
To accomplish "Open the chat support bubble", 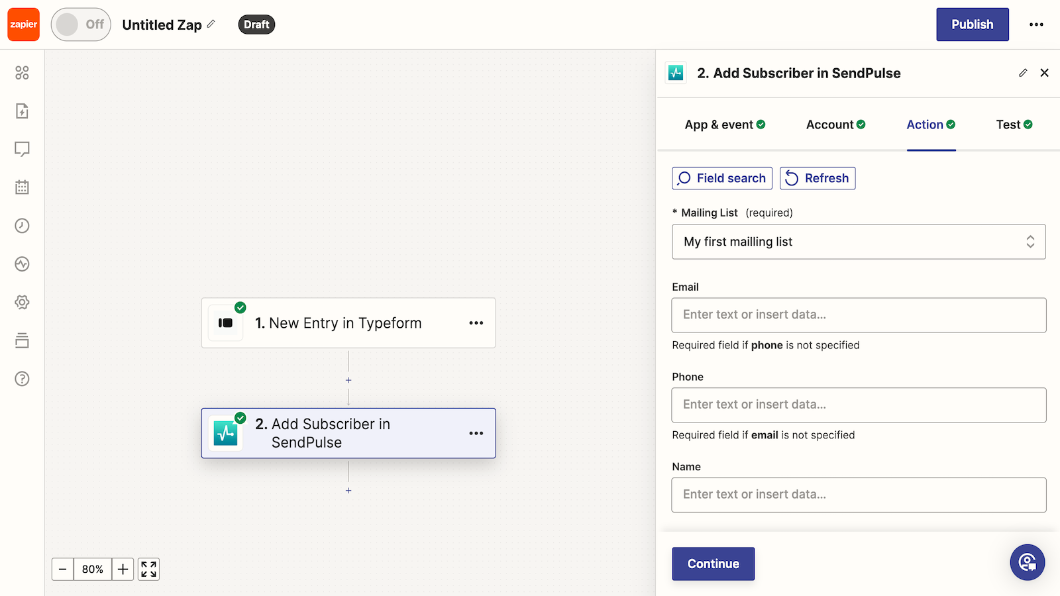I will 1027,562.
